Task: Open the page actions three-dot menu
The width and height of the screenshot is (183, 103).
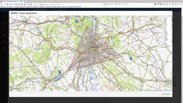Action: click(x=102, y=4)
